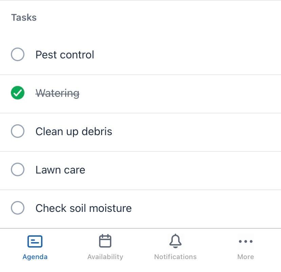Open the Watering task details
The height and width of the screenshot is (272, 281).
pos(57,93)
